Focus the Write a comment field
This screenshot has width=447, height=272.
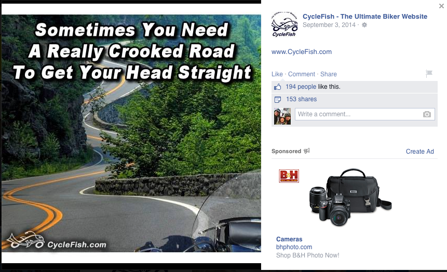pos(364,114)
